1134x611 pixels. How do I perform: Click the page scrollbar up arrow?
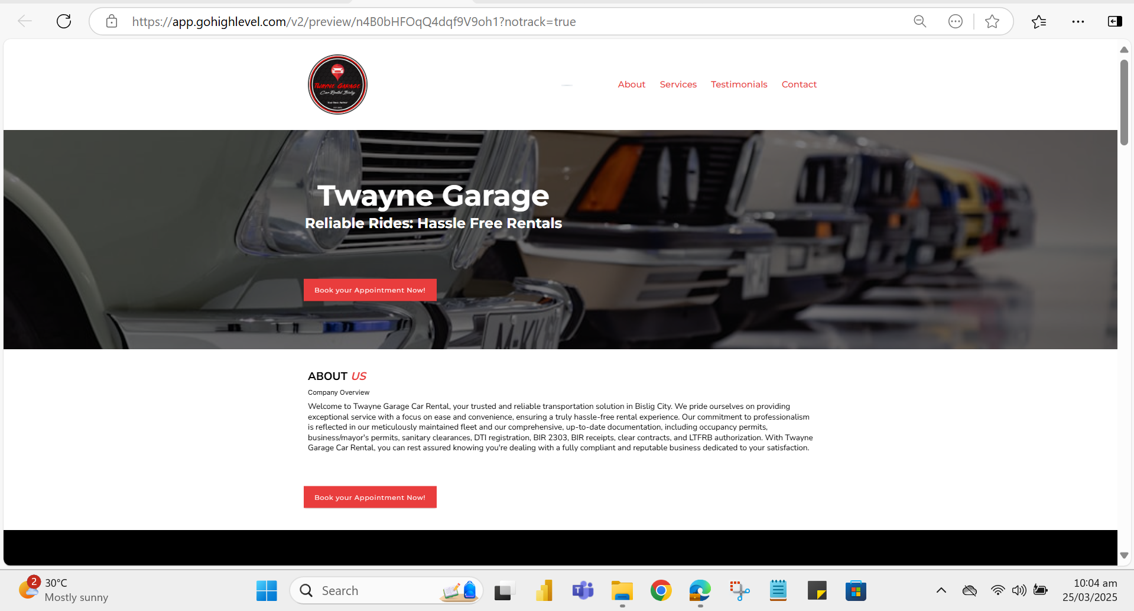1124,50
